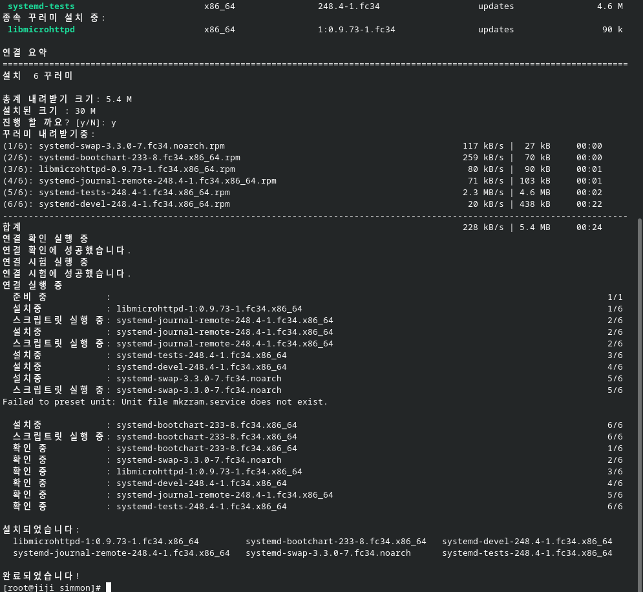The width and height of the screenshot is (643, 592).
Task: Click systemd-devel-248.4-1 in installed list
Action: [x=527, y=541]
